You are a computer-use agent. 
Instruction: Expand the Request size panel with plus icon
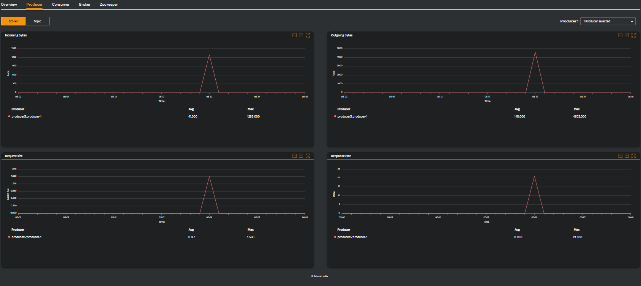[301, 156]
